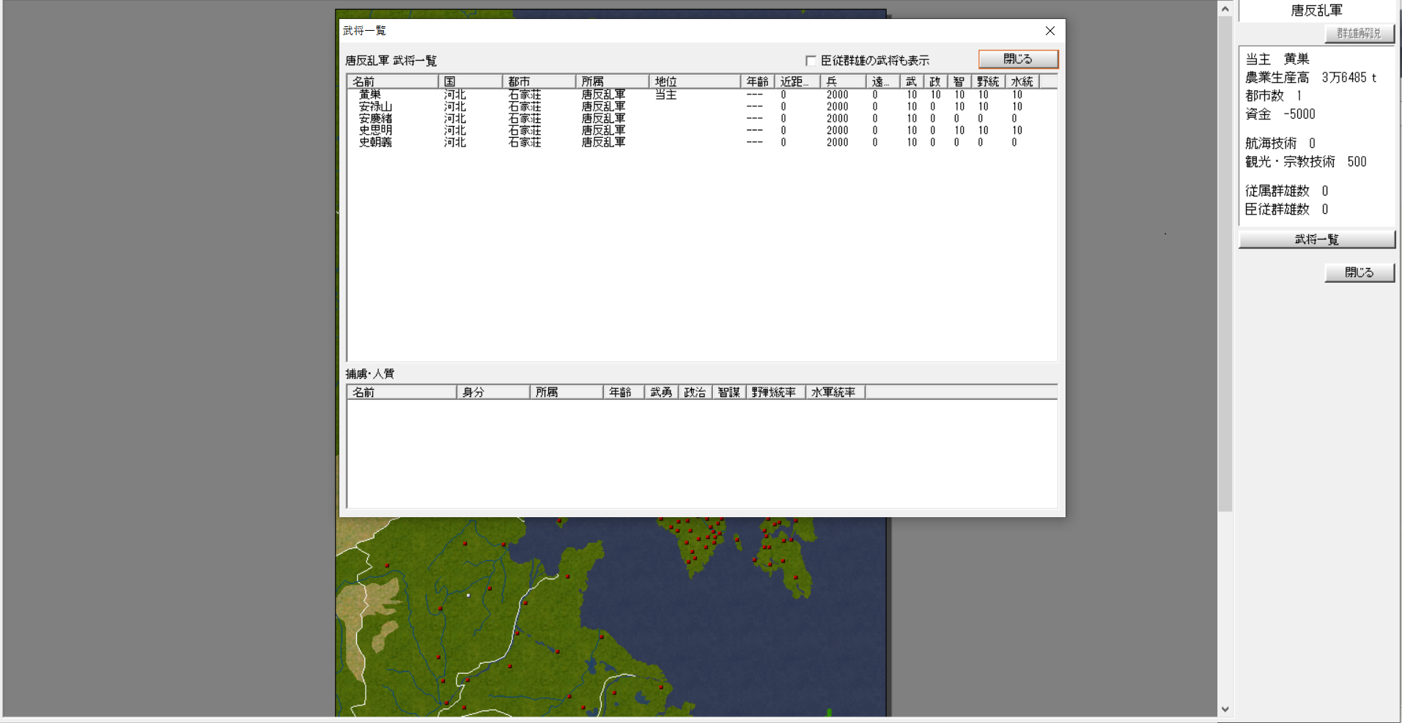
Task: Click the 年齢 header in upper table
Action: [x=757, y=81]
